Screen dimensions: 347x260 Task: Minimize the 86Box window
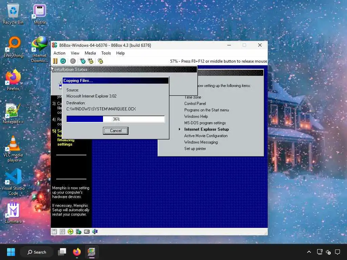[x=229, y=45]
